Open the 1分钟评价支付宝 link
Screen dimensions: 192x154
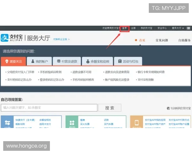(180, 108)
